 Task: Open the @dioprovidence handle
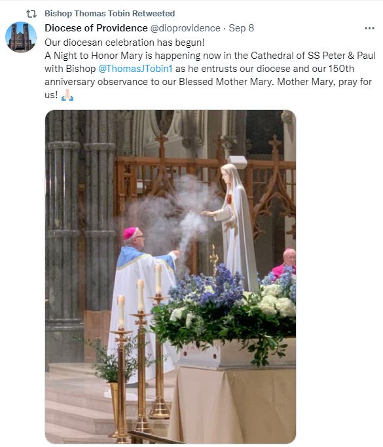pyautogui.click(x=185, y=28)
